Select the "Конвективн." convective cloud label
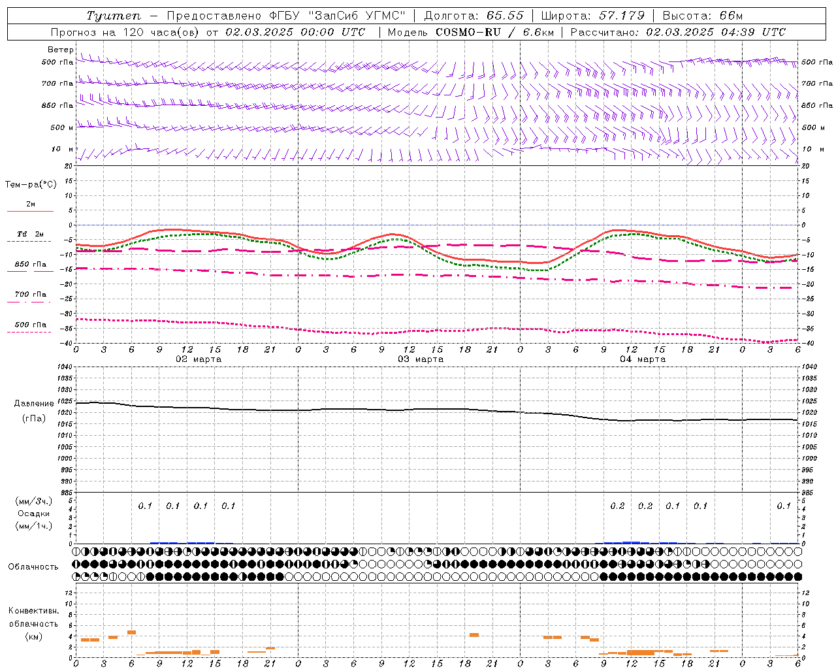This screenshot has height=669, width=836. pos(34,611)
